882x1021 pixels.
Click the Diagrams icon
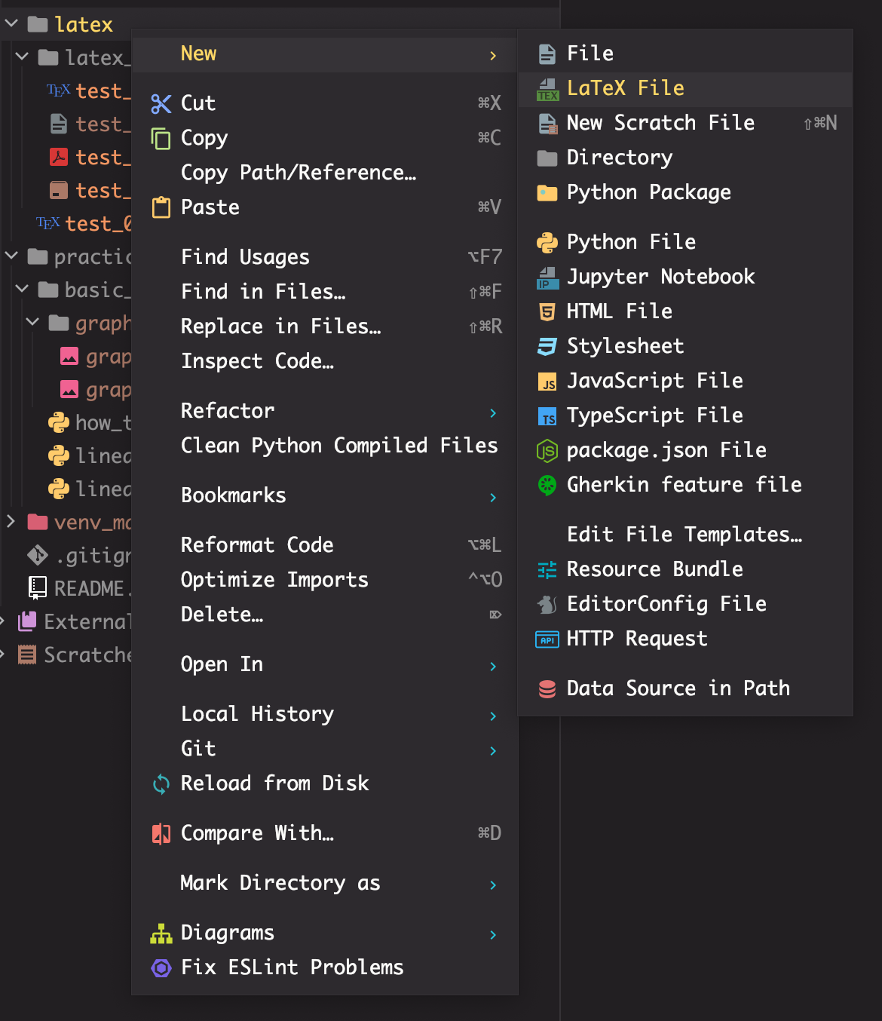[161, 934]
